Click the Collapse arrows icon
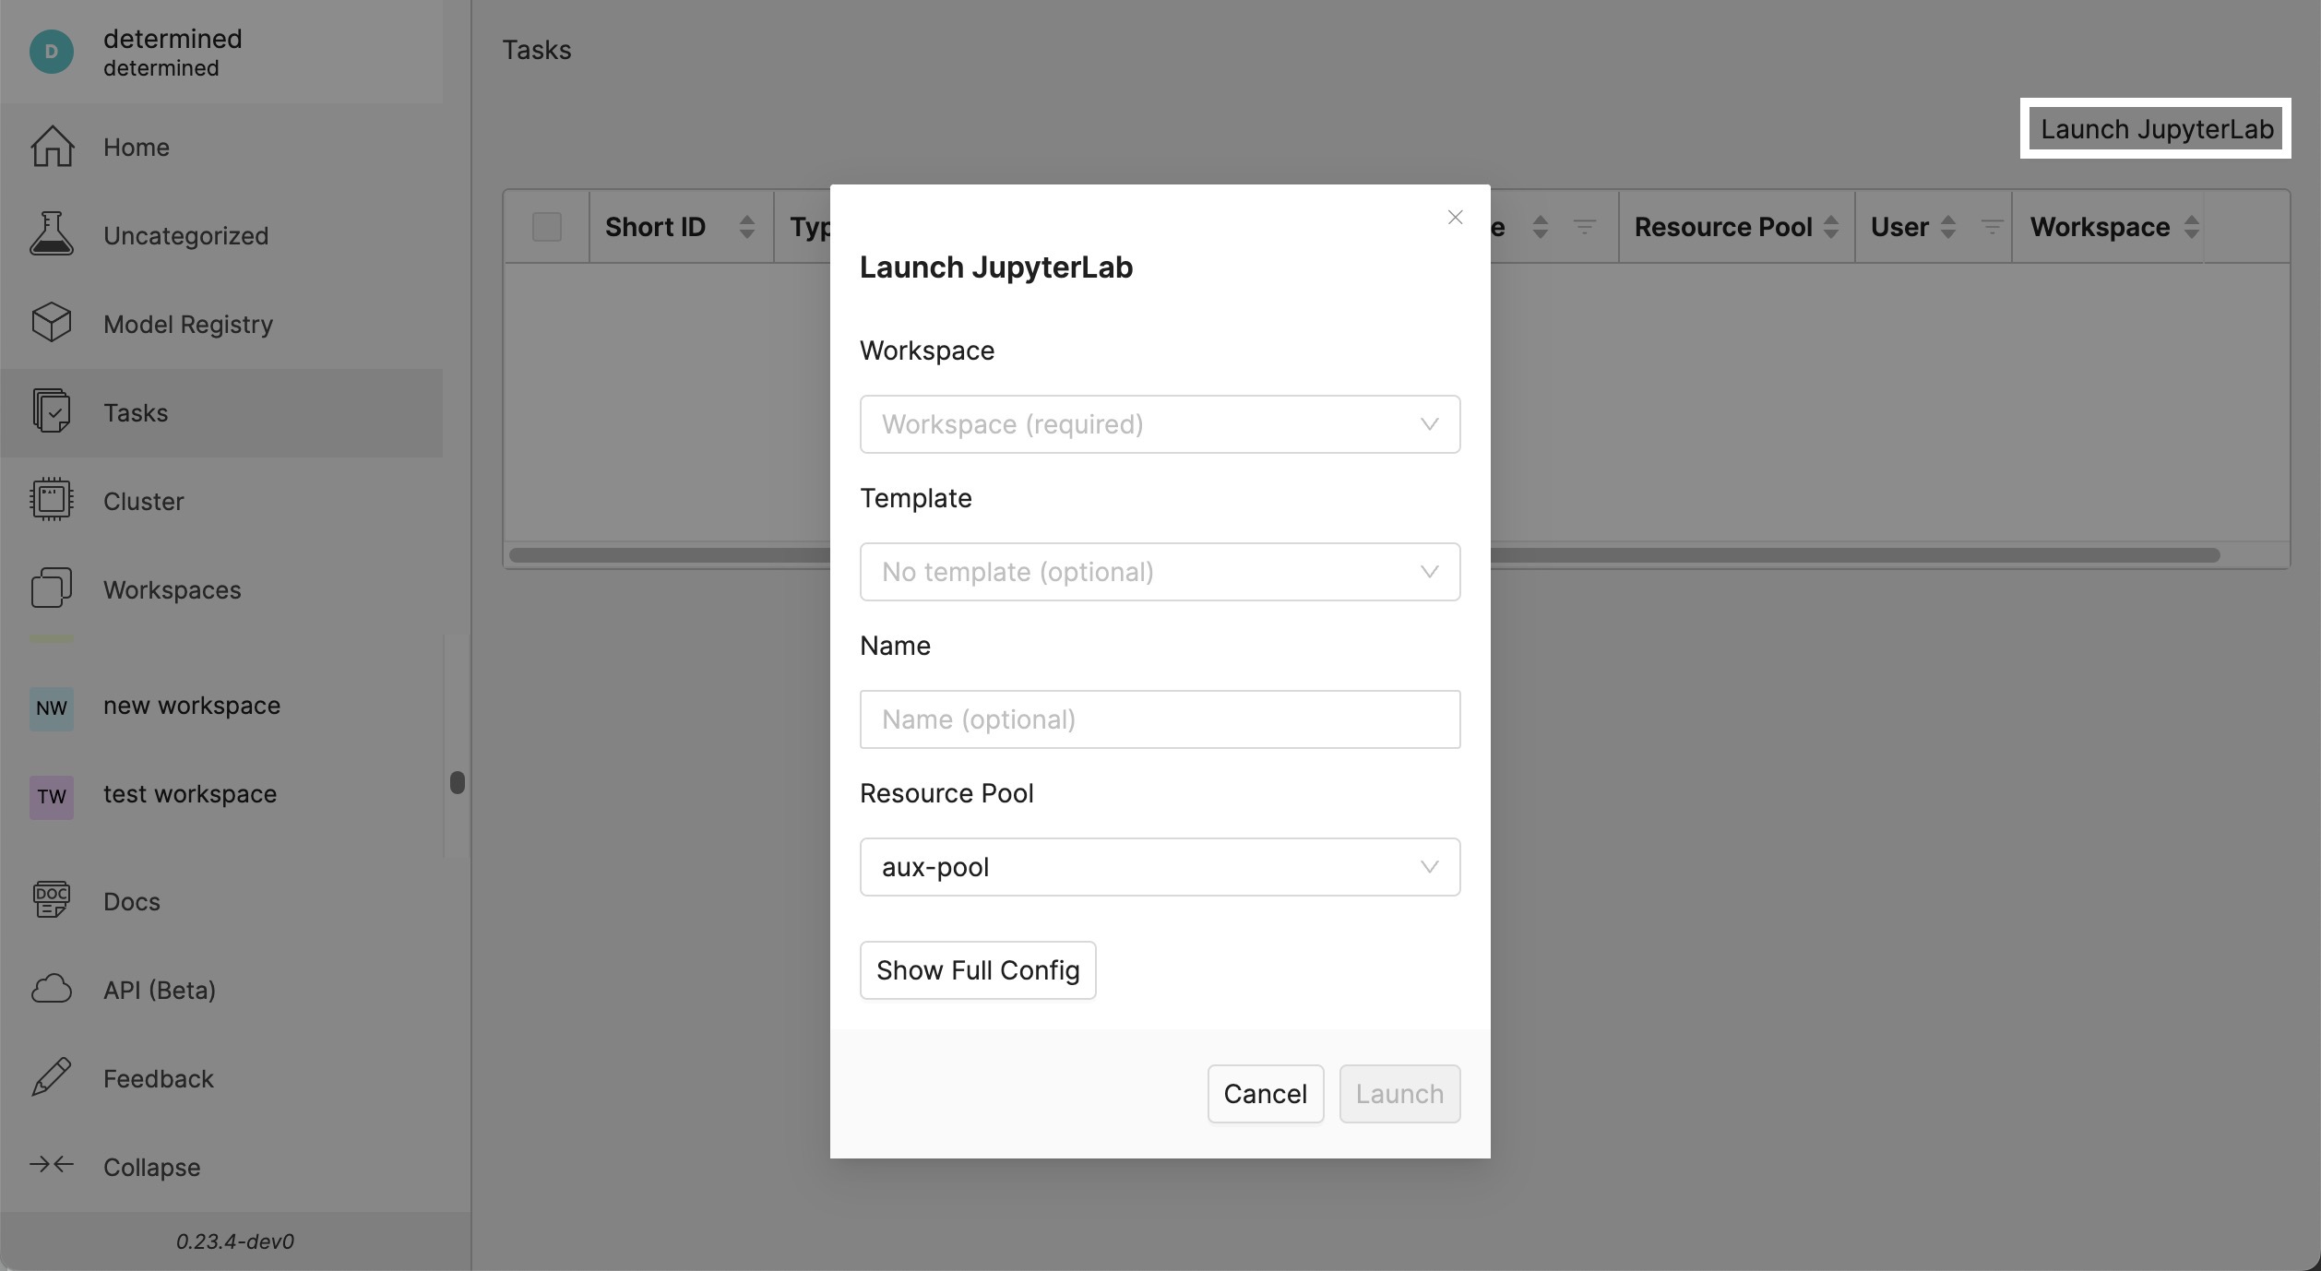 [x=52, y=1165]
